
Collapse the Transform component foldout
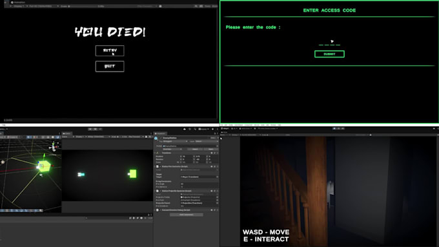click(154, 153)
